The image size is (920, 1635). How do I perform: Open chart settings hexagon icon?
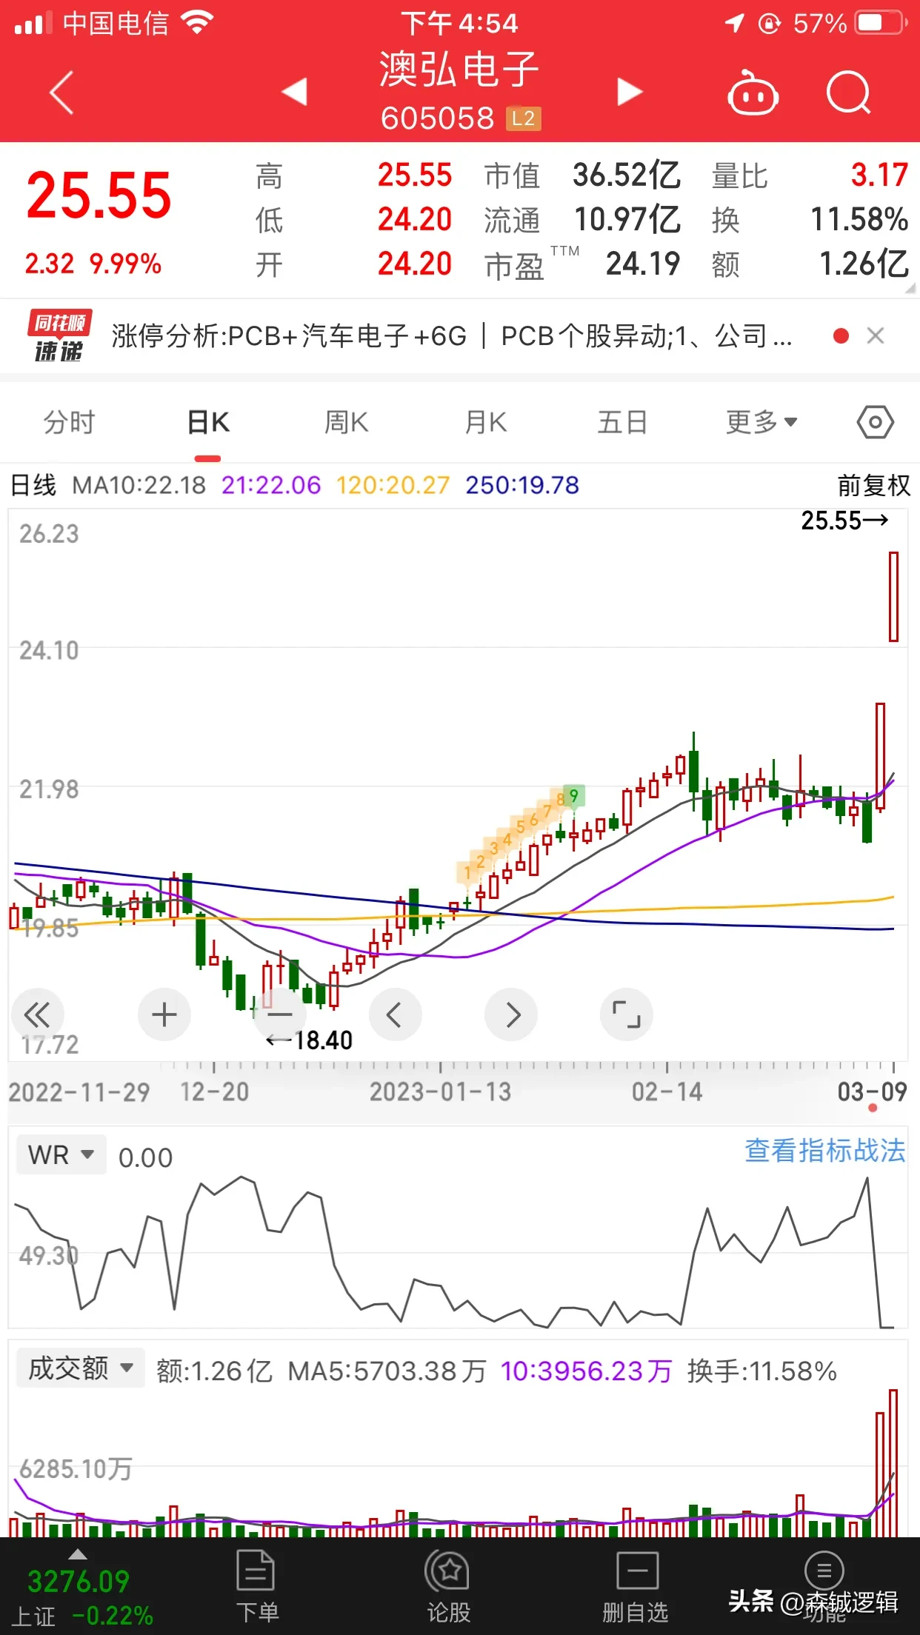876,422
